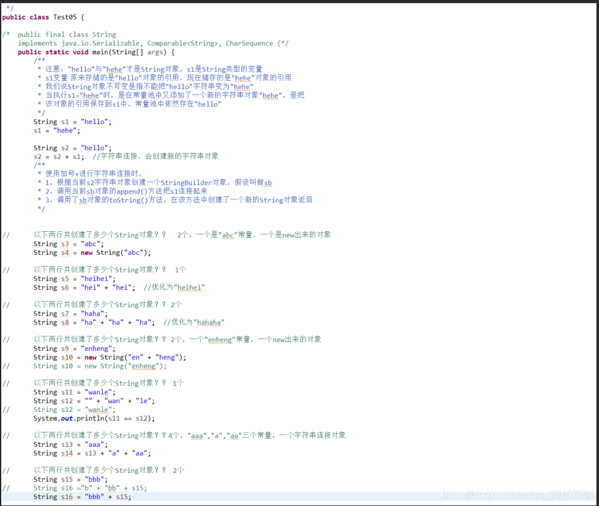Click the comment about the toString() method
Image resolution: width=599 pixels, height=506 pixels.
pyautogui.click(x=175, y=200)
